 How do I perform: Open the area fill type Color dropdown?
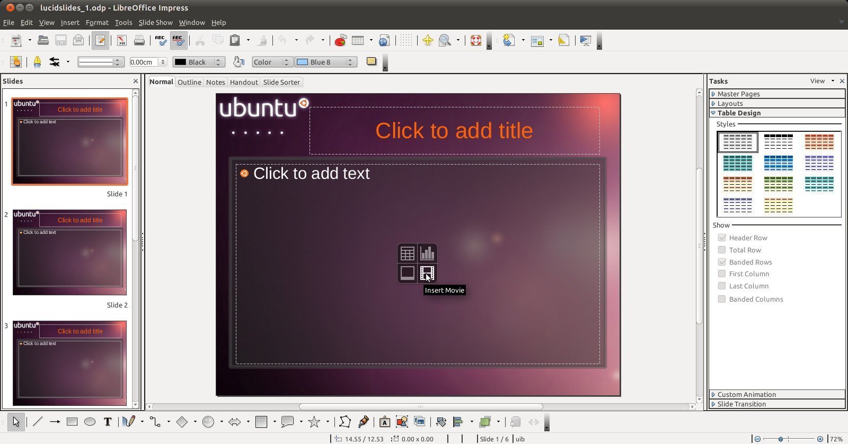[272, 62]
